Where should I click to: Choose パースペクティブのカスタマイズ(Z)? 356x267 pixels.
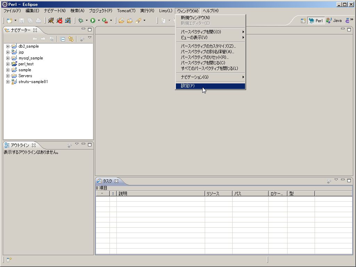(210, 46)
